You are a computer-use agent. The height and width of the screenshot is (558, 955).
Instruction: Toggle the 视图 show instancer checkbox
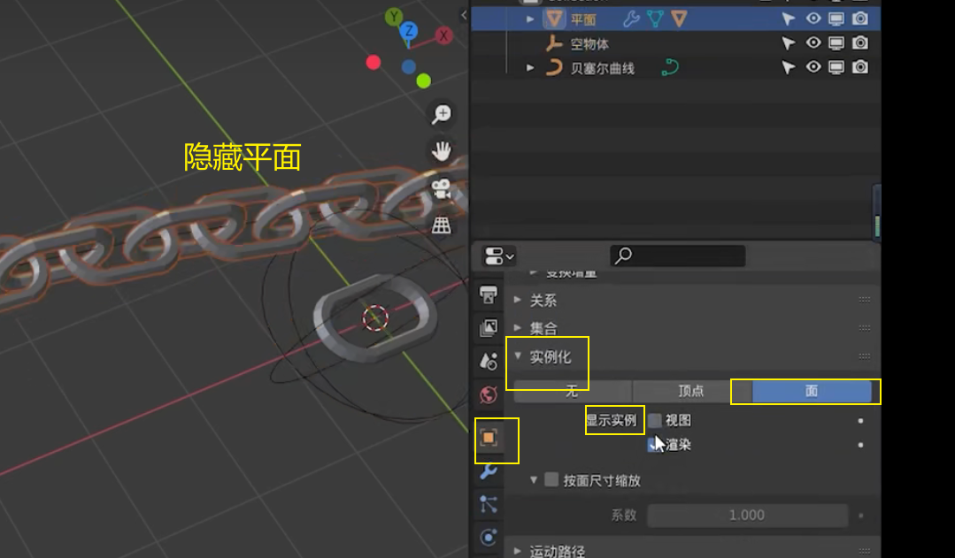(x=655, y=420)
